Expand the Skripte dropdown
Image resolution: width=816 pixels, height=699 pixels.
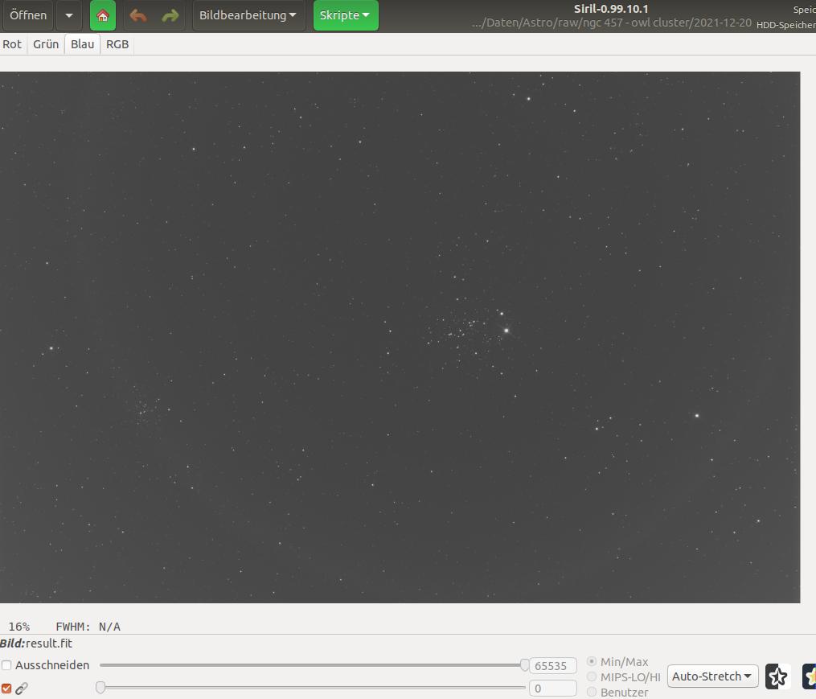click(x=346, y=15)
